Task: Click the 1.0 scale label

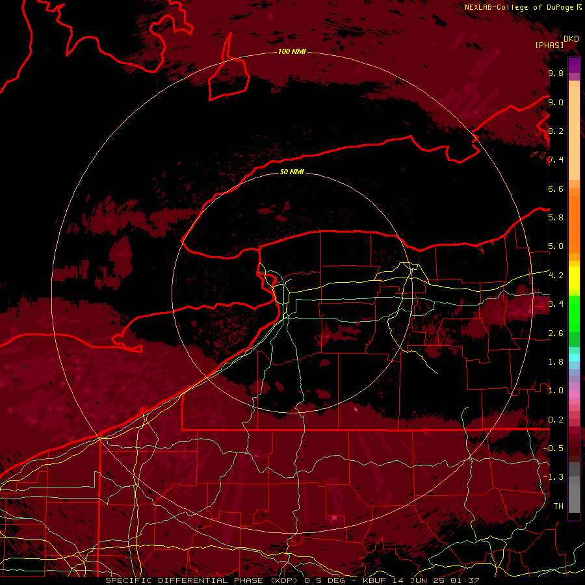Action: (556, 391)
